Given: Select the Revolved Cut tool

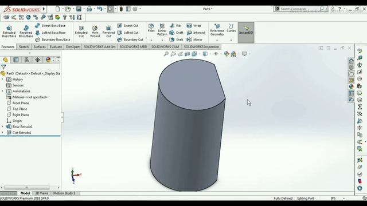Looking at the screenshot, I should [108, 31].
